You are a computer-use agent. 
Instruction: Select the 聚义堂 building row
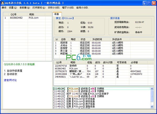click(104, 51)
